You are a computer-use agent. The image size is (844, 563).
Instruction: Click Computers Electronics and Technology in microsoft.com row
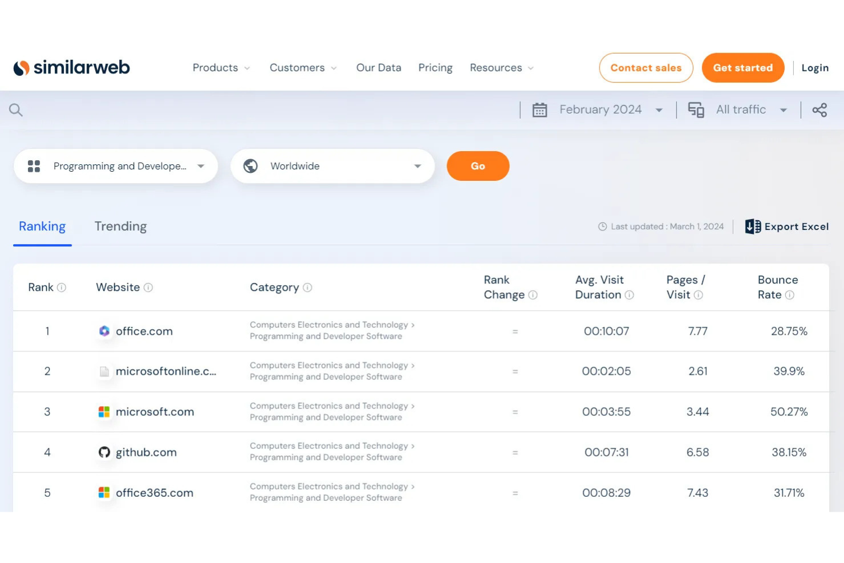329,406
